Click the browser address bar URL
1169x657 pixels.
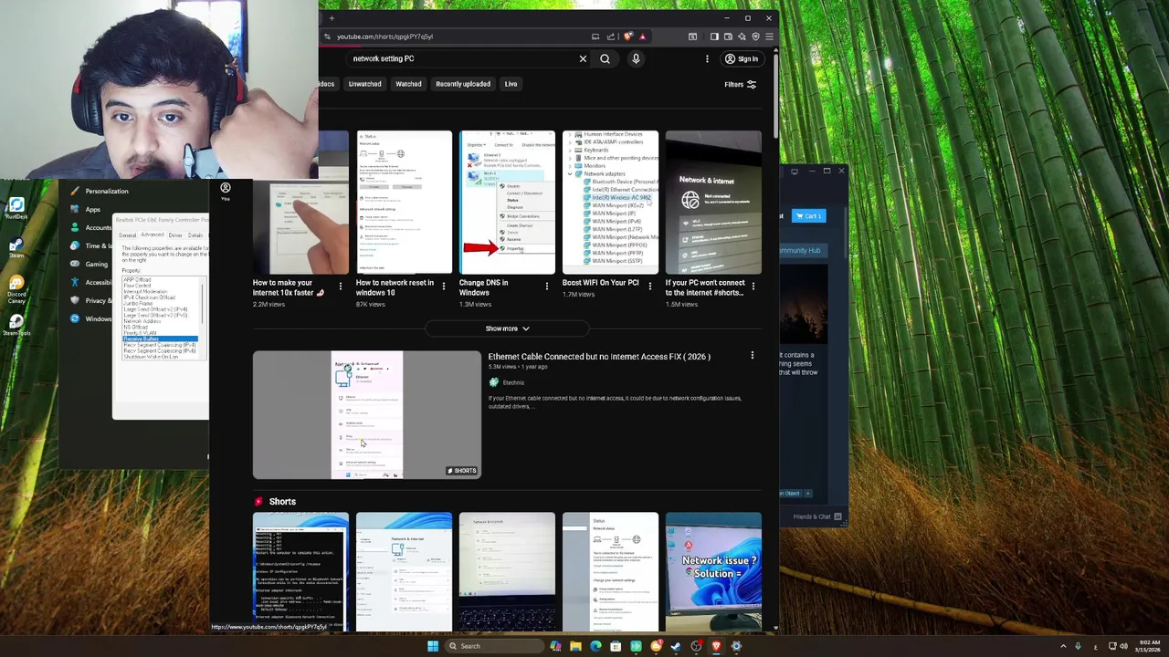click(384, 36)
